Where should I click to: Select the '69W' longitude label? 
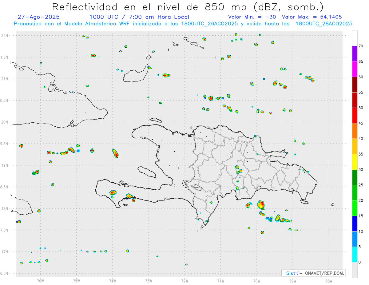293,281
